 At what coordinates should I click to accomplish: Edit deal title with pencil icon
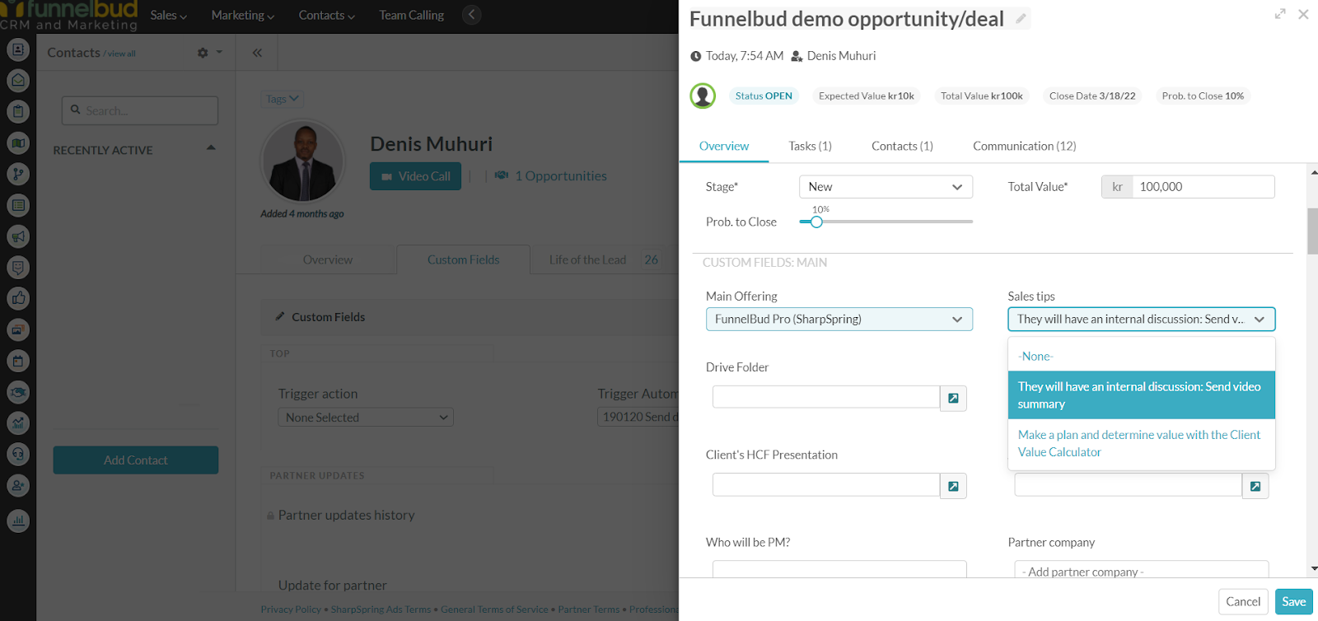[x=1021, y=18]
